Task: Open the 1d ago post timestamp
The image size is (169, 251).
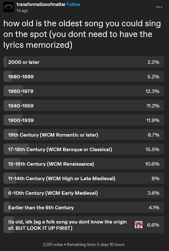Action: (22, 10)
